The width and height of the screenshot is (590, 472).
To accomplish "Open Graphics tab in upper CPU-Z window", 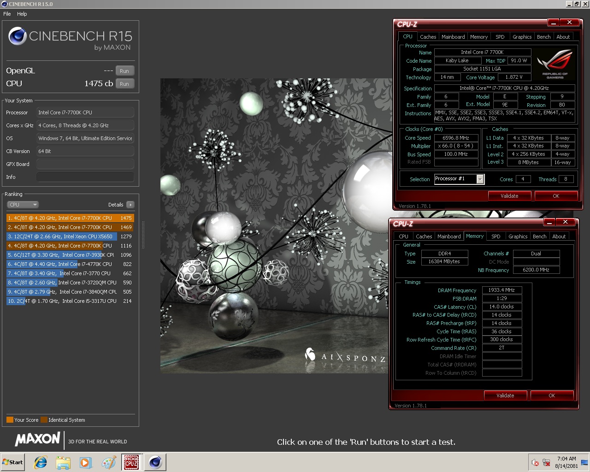I will coord(522,37).
